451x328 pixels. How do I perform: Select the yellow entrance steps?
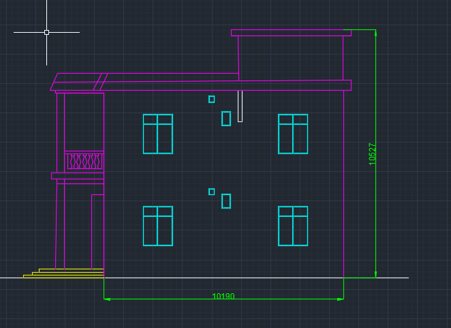coord(63,273)
